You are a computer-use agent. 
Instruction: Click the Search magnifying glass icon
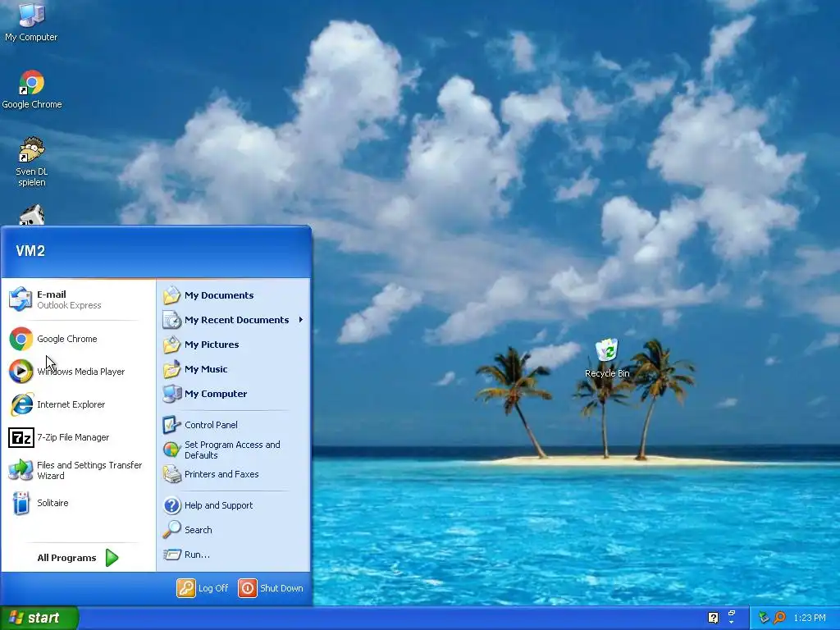coord(171,530)
